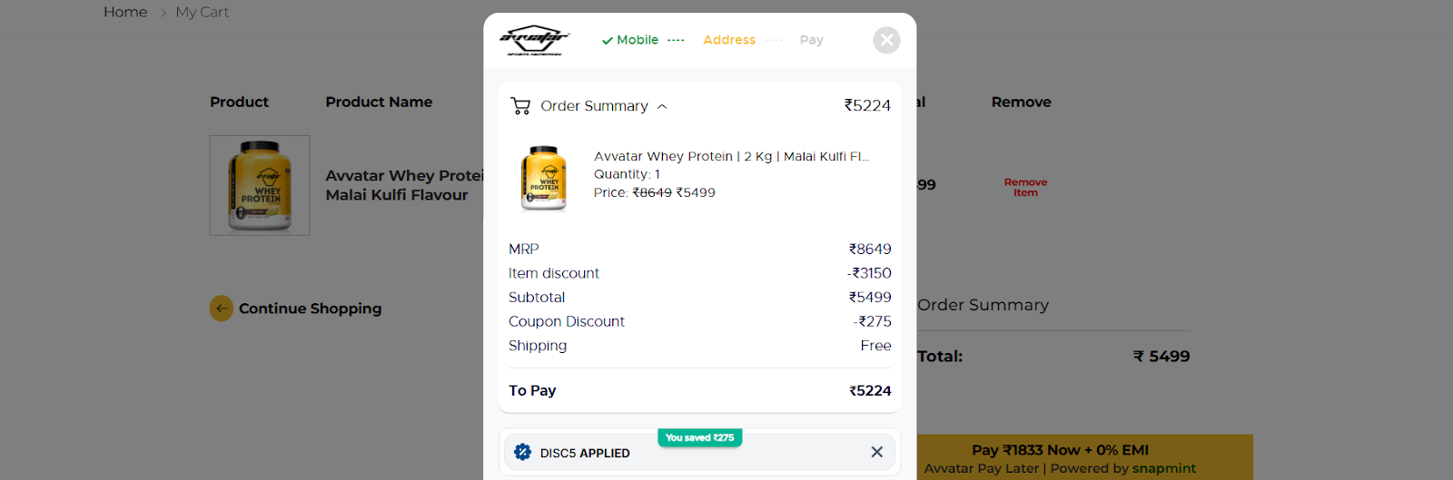Click the green checkmark next to Mobile
The height and width of the screenshot is (480, 1453).
coord(607,41)
